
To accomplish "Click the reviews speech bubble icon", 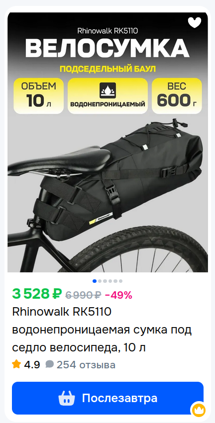I will coord(49,364).
